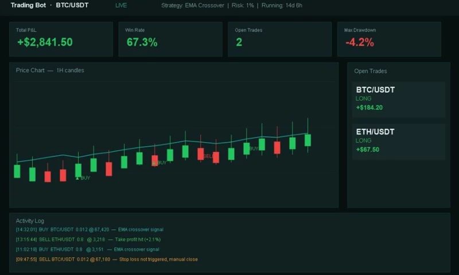Click the Open Trades panel heading
The height and width of the screenshot is (275, 459).
coord(370,71)
